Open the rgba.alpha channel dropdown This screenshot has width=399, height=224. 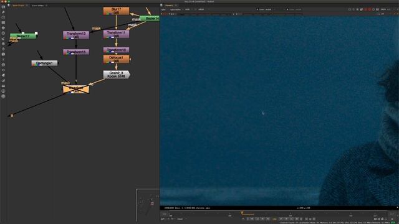click(x=176, y=9)
